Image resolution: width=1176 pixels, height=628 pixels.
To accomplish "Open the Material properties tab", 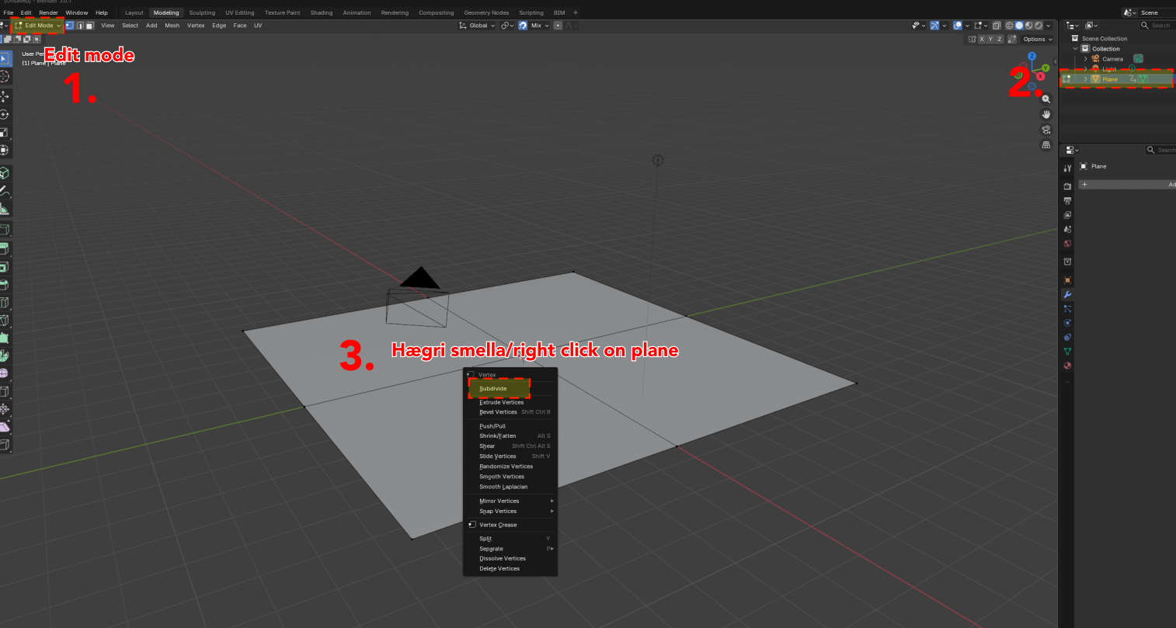I will pos(1067,366).
